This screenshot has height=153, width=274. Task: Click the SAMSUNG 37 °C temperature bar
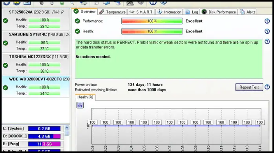click(44, 49)
